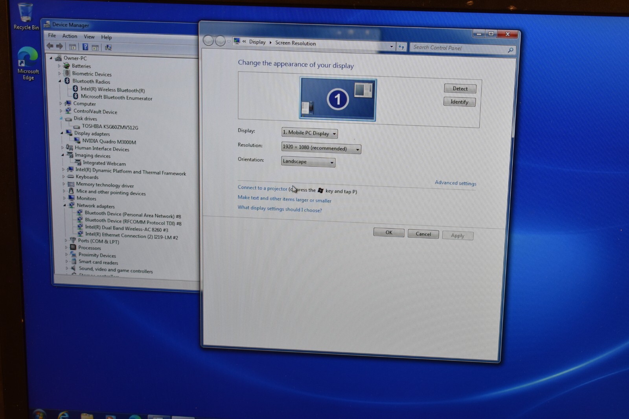Select the Integrated Webcam device icon
The height and width of the screenshot is (419, 629).
(x=78, y=162)
